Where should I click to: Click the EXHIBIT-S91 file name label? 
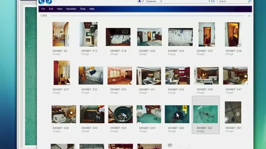point(234,128)
